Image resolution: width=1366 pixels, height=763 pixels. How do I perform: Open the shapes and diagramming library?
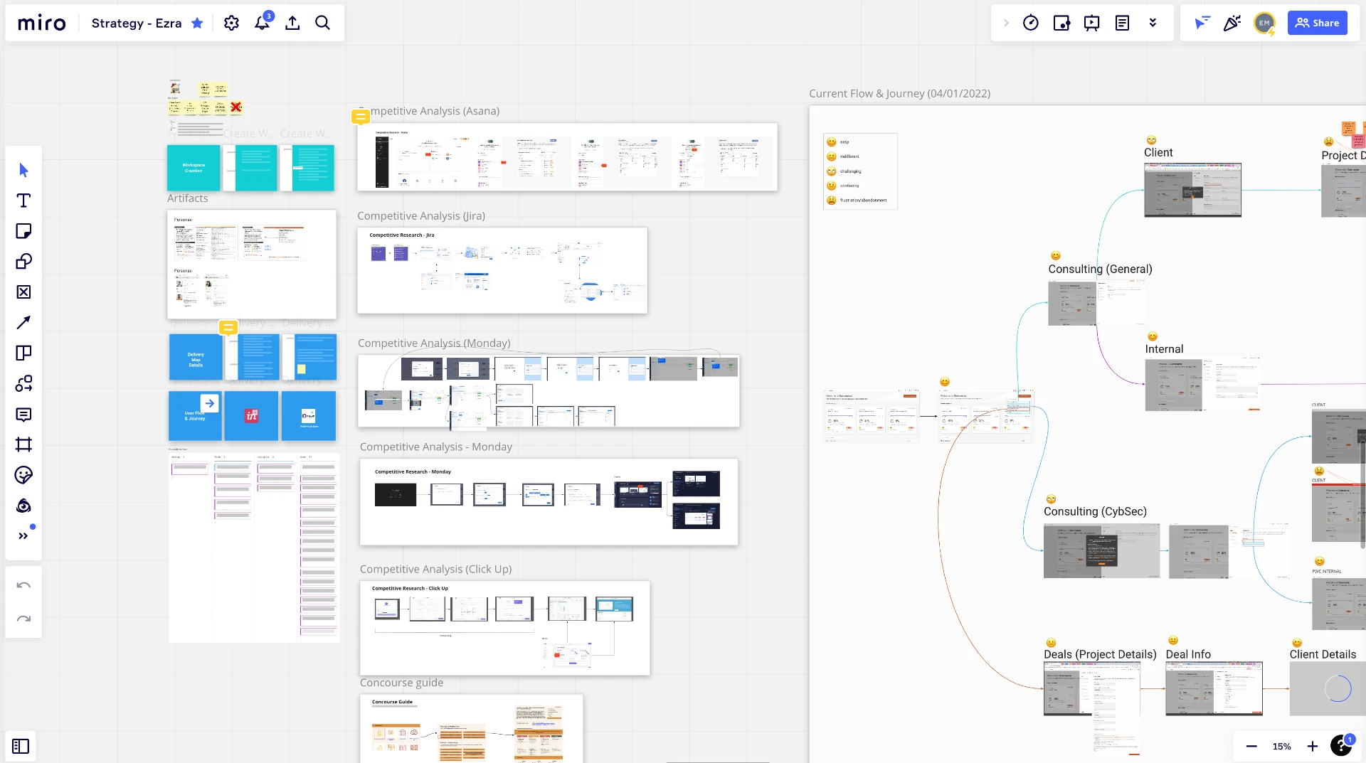23,384
